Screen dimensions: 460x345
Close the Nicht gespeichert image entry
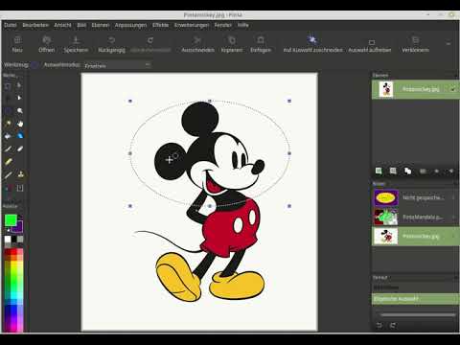[x=453, y=198]
